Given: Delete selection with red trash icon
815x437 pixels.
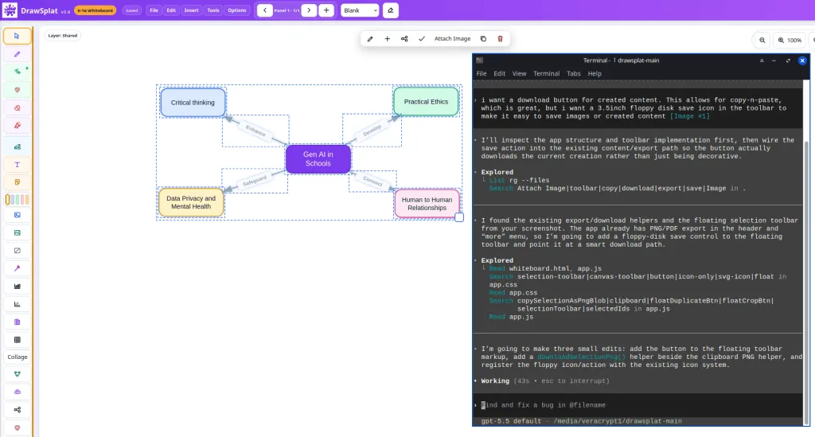Looking at the screenshot, I should click(500, 39).
